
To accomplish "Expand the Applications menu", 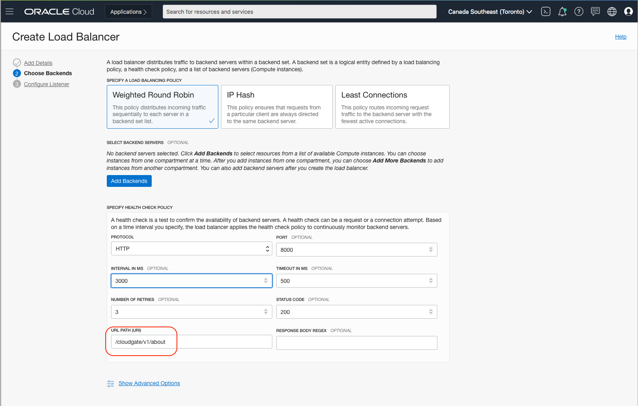I will click(128, 12).
